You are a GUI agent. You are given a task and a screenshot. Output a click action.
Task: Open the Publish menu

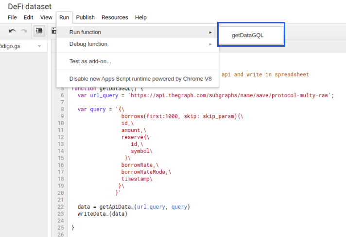coord(86,17)
